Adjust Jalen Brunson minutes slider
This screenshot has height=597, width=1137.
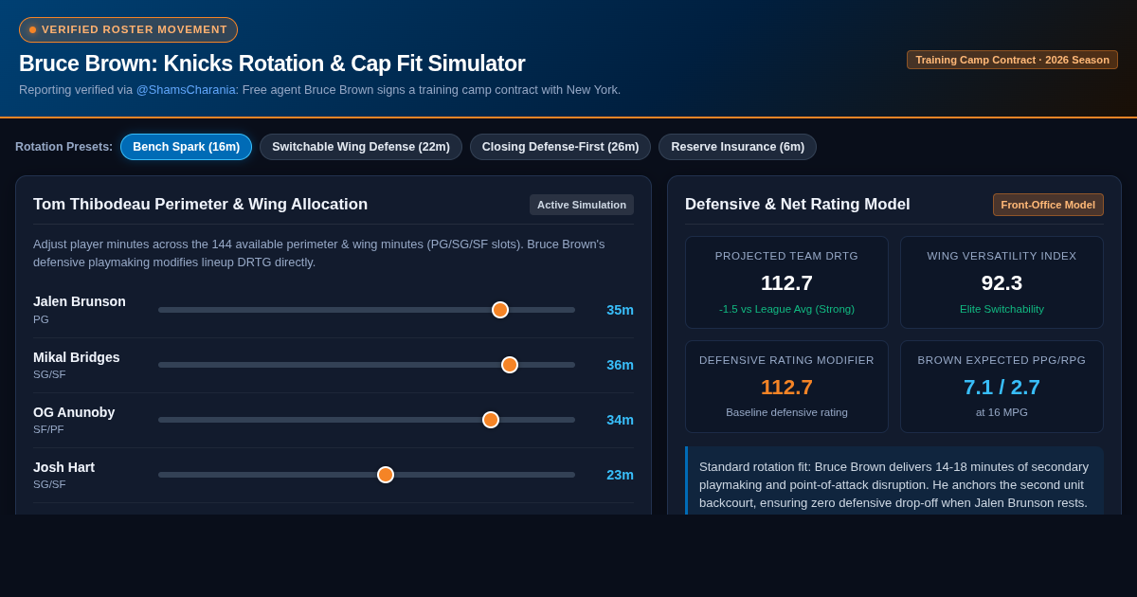click(x=367, y=310)
